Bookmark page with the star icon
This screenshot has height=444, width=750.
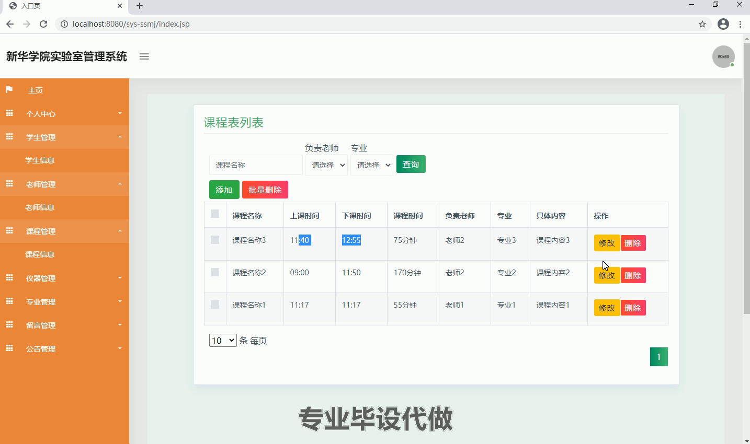[702, 24]
